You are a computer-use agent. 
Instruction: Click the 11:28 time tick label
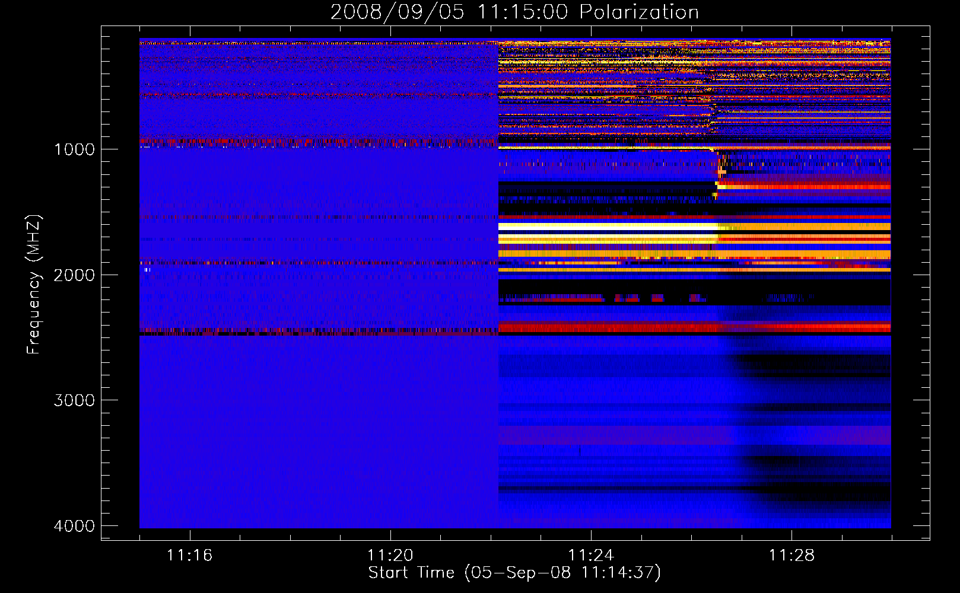pos(792,555)
